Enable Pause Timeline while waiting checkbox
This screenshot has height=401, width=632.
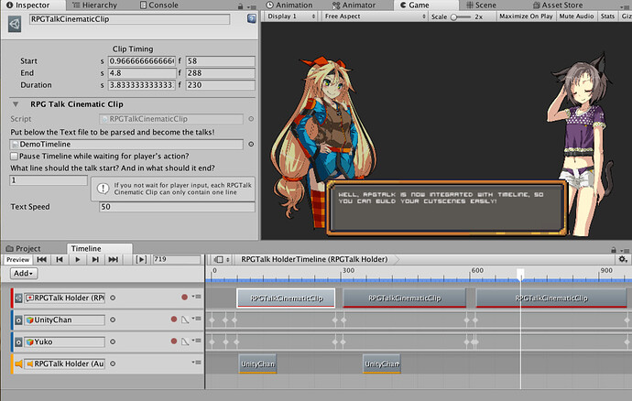click(x=14, y=156)
